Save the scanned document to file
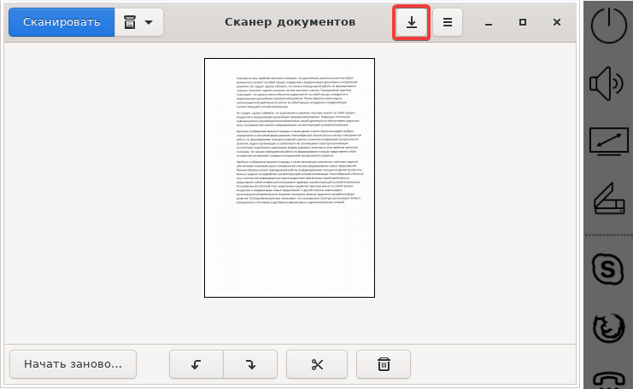The width and height of the screenshot is (633, 389). tap(411, 22)
